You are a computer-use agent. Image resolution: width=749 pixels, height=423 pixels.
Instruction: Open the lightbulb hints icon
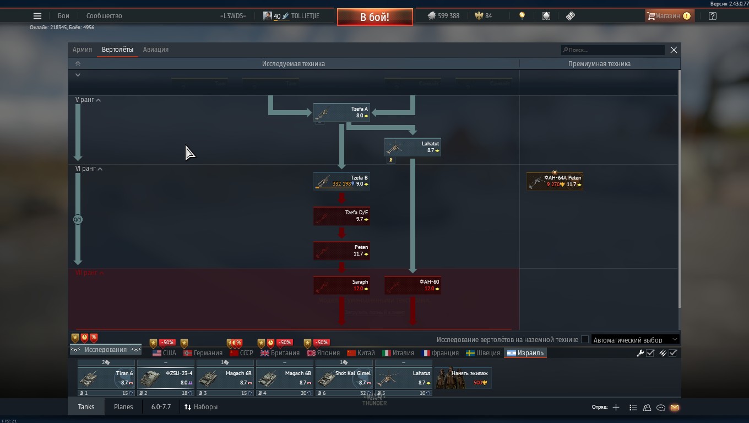click(522, 16)
